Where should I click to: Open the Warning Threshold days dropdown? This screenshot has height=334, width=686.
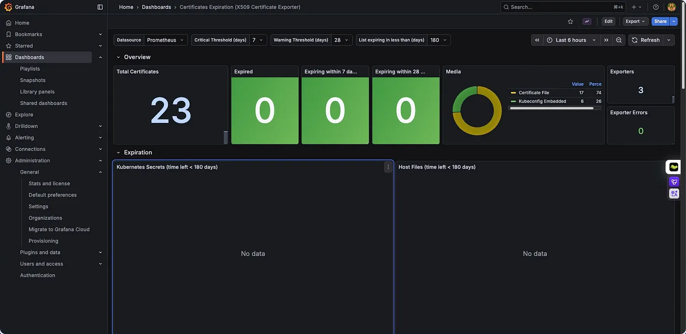point(342,40)
